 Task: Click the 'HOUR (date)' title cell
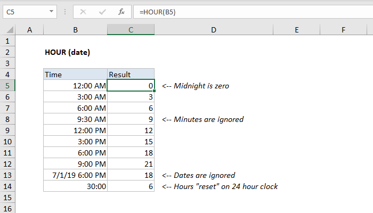coord(68,52)
